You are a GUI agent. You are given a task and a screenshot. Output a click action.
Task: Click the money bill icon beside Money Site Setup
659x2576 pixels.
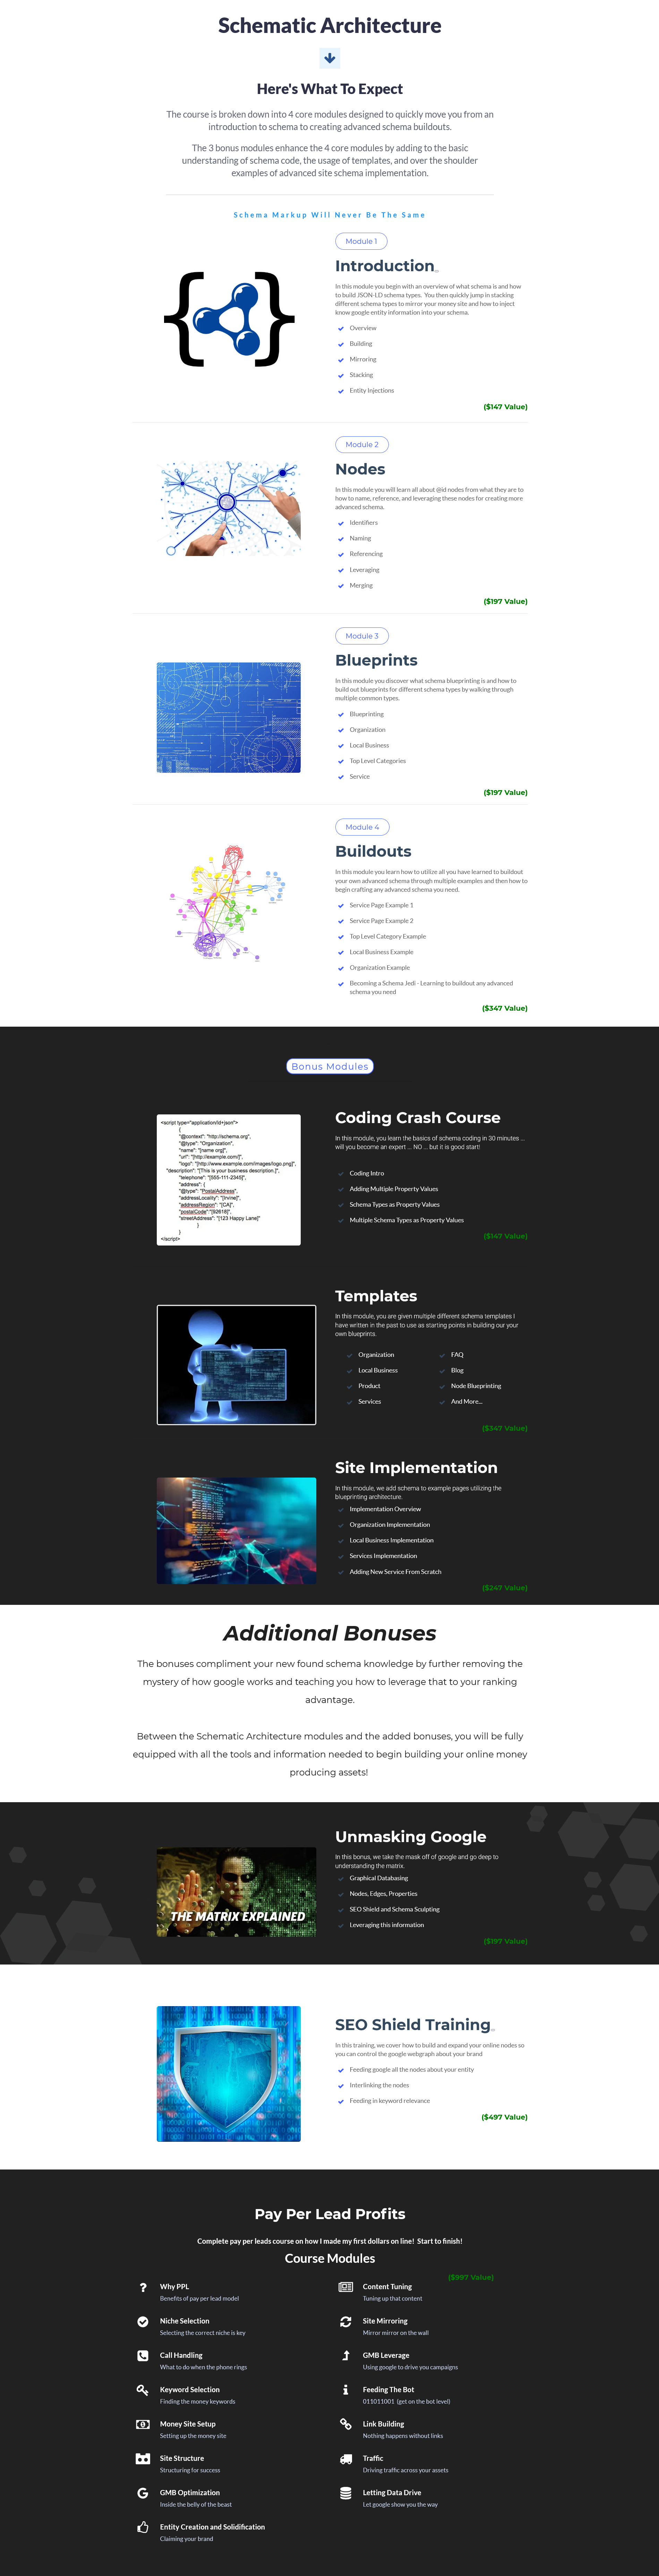(143, 2424)
